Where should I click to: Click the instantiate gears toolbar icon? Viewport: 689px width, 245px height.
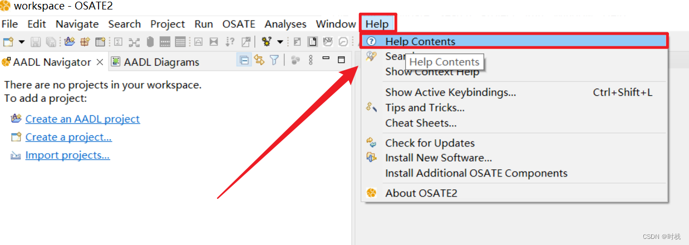pyautogui.click(x=267, y=42)
